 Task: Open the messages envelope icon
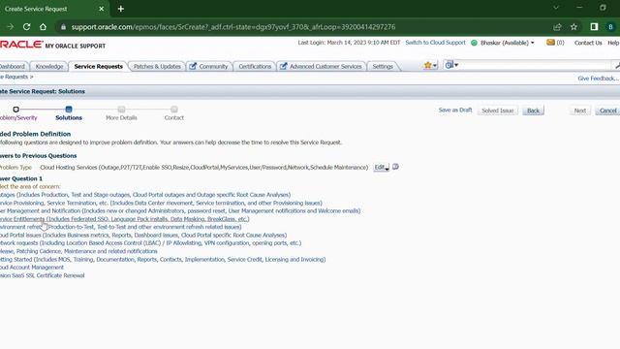point(550,43)
